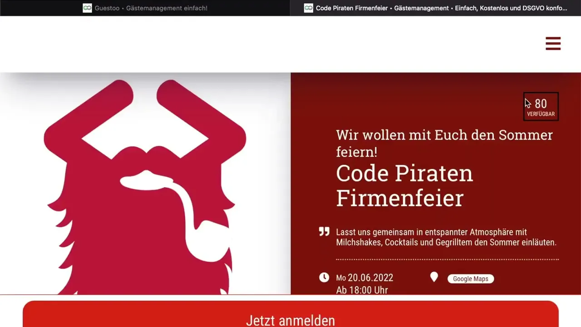Click the Jetzt anmelden button
This screenshot has height=327, width=581.
(290, 314)
